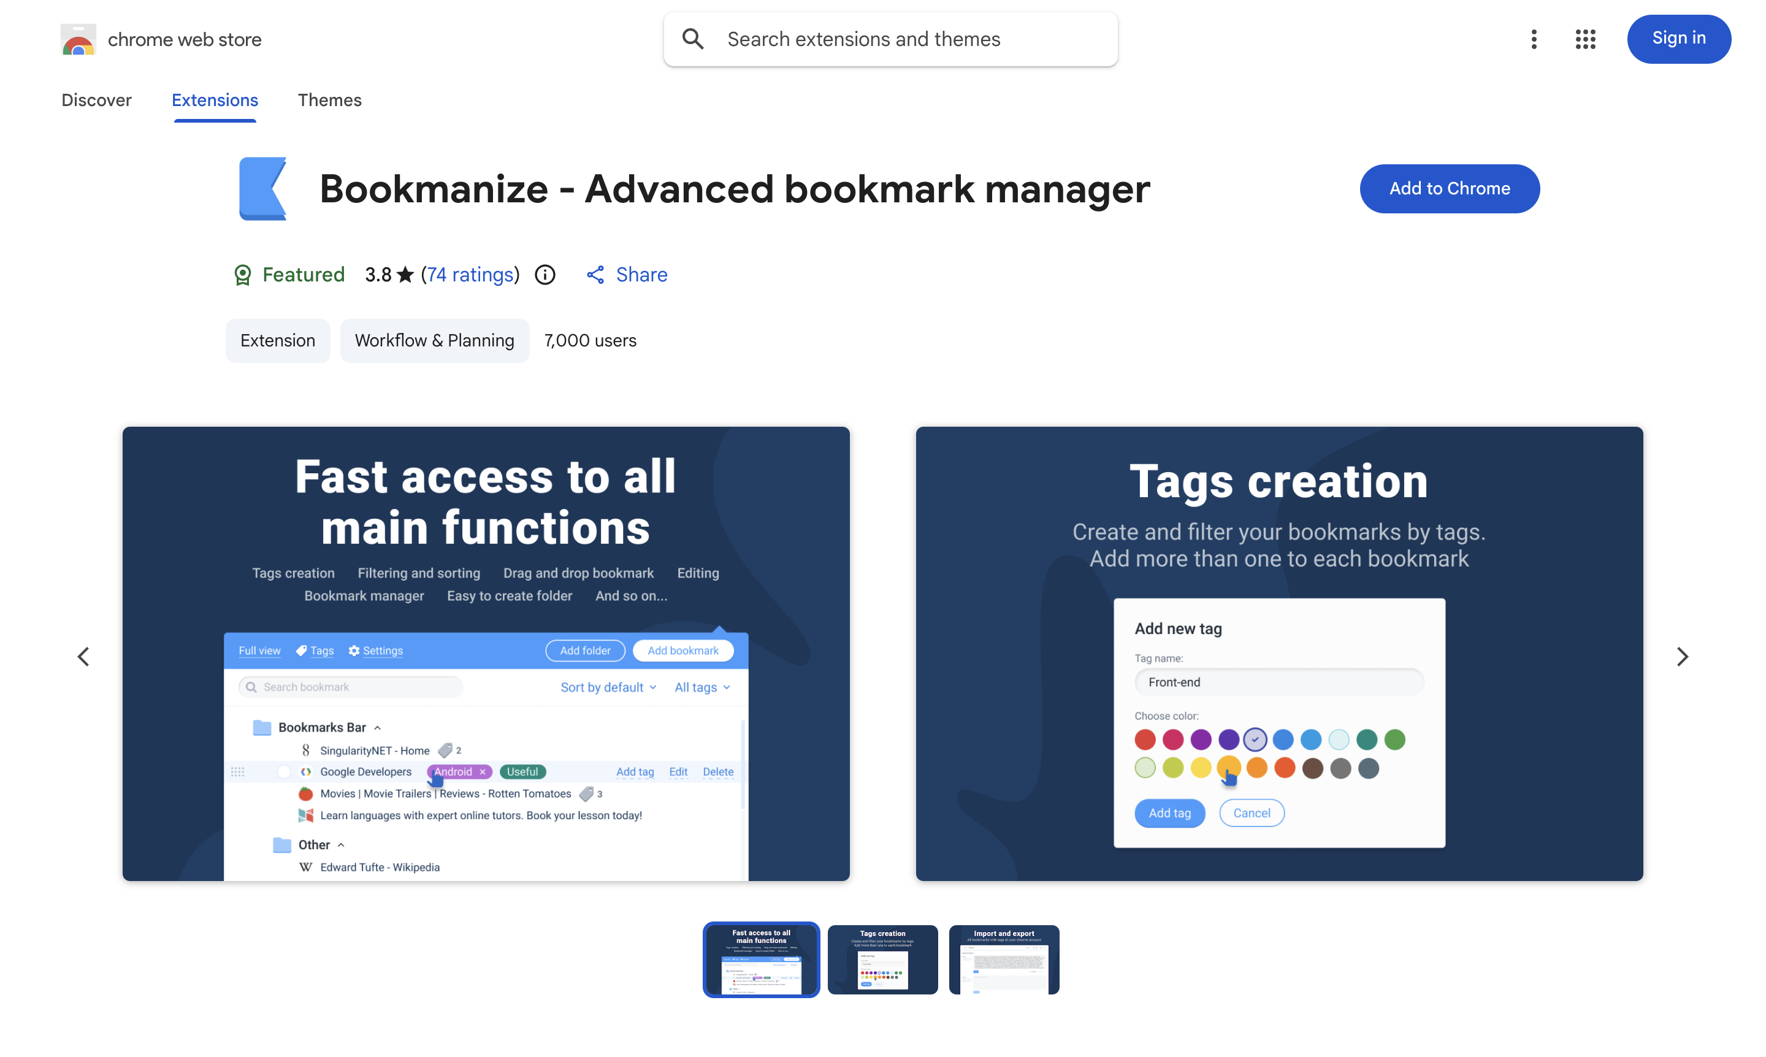Click the Fast access main screenshot
Screen dimensions: 1766x1057
(x=486, y=654)
